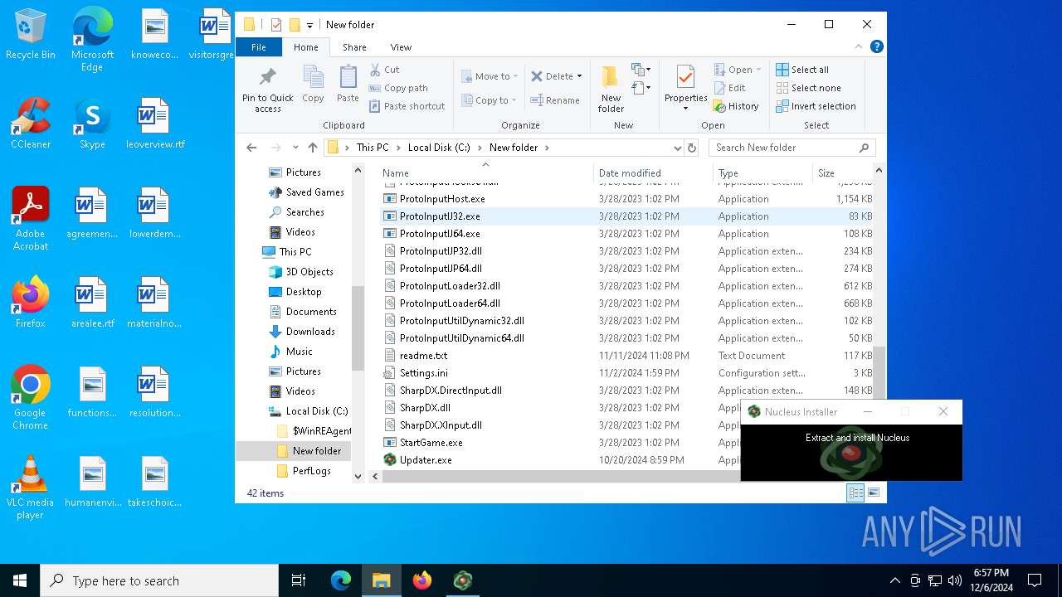Collapse the ribbon chevron
This screenshot has width=1062, height=597.
[859, 46]
